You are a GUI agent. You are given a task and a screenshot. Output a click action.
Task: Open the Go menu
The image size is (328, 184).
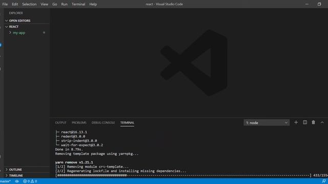(55, 4)
